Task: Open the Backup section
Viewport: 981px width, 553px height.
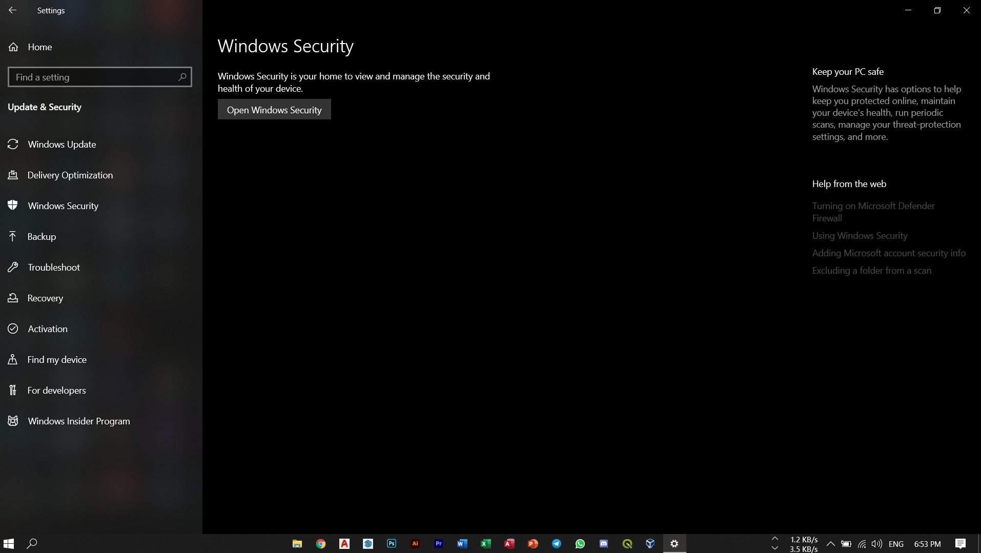Action: [42, 236]
